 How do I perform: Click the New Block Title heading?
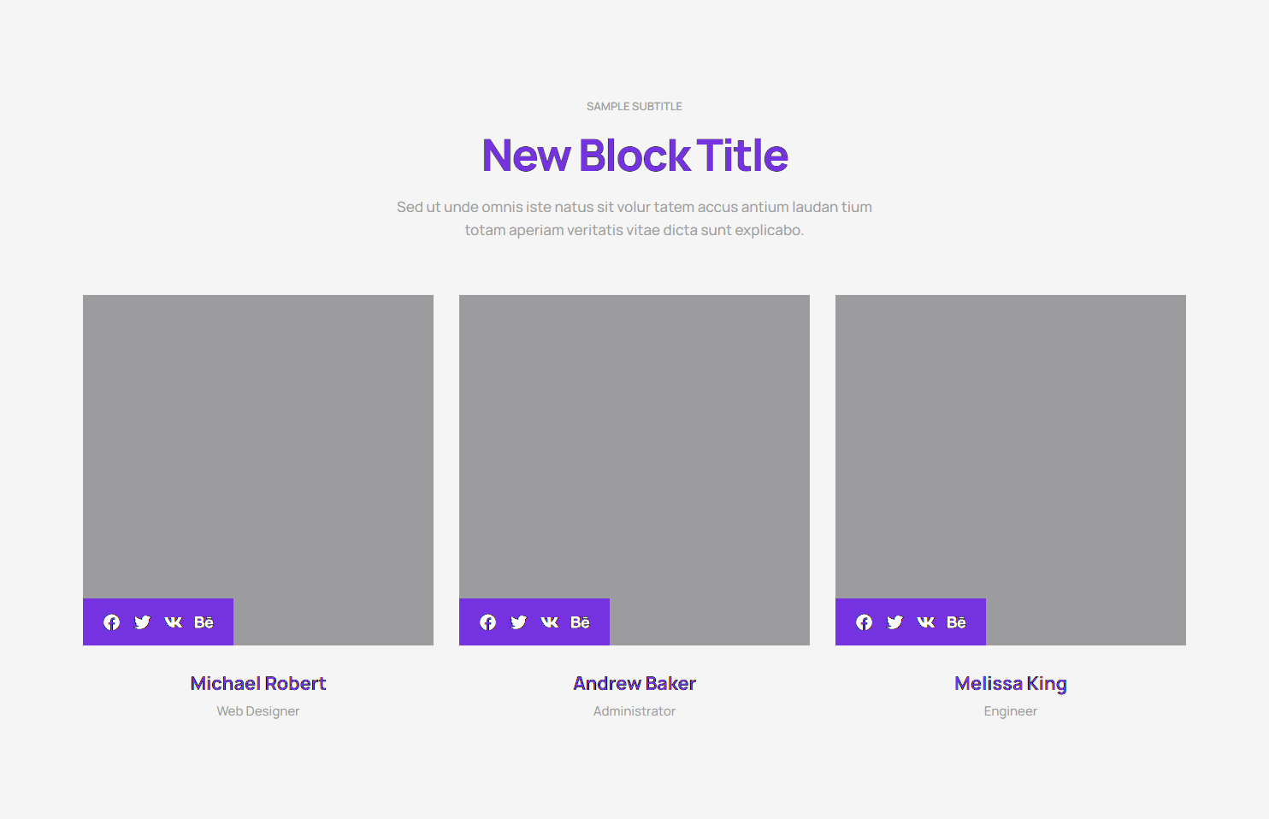(x=634, y=156)
